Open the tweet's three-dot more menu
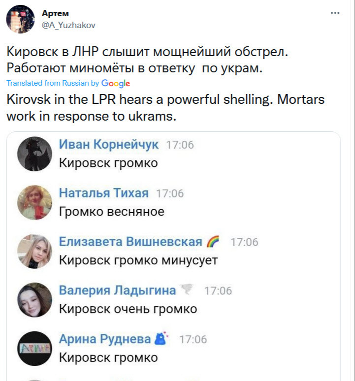Viewport: 355px width, 381px height. (x=335, y=13)
